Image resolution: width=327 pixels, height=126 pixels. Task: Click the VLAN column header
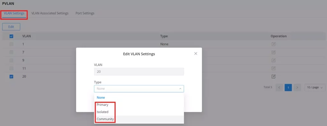(27, 36)
